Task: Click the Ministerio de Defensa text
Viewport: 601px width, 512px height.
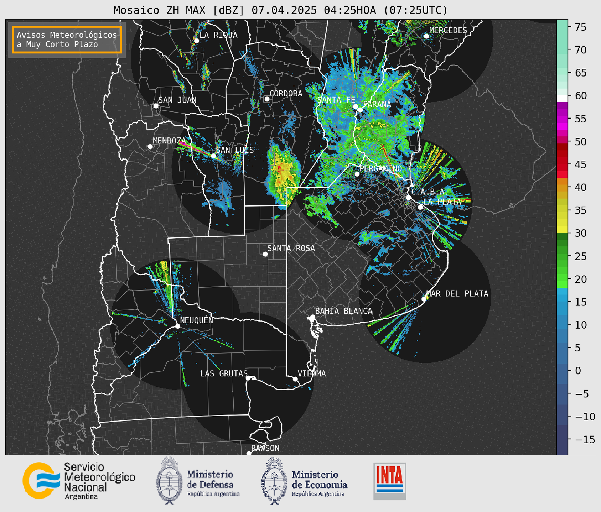Action: [x=213, y=483]
